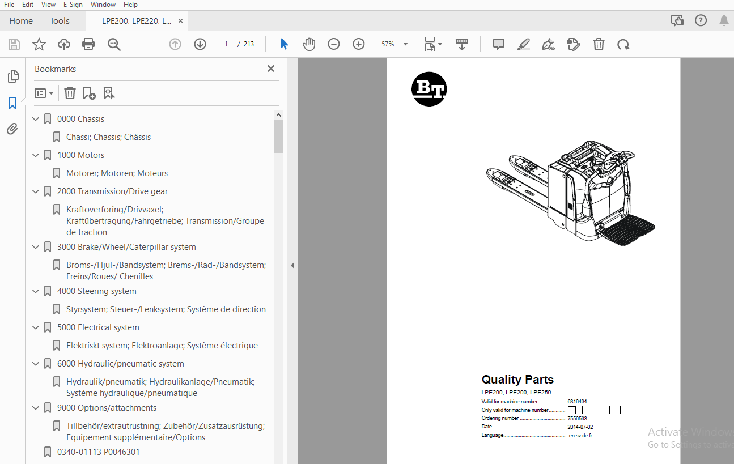The width and height of the screenshot is (734, 464).
Task: Open bookmark Elektriskt system; Elektroanlage
Action: (162, 346)
